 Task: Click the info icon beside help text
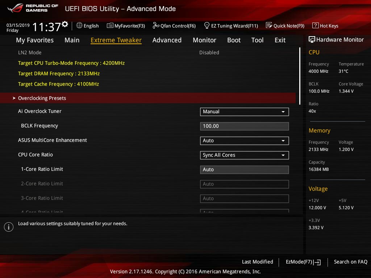coord(9,227)
